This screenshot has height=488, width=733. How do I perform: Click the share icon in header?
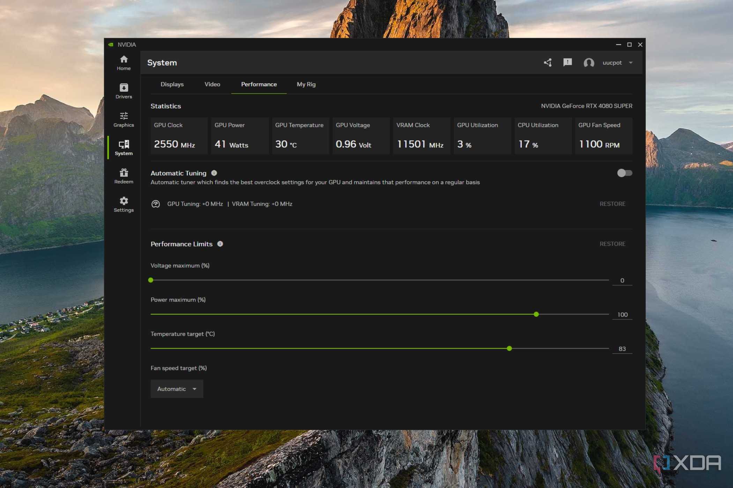tap(548, 63)
